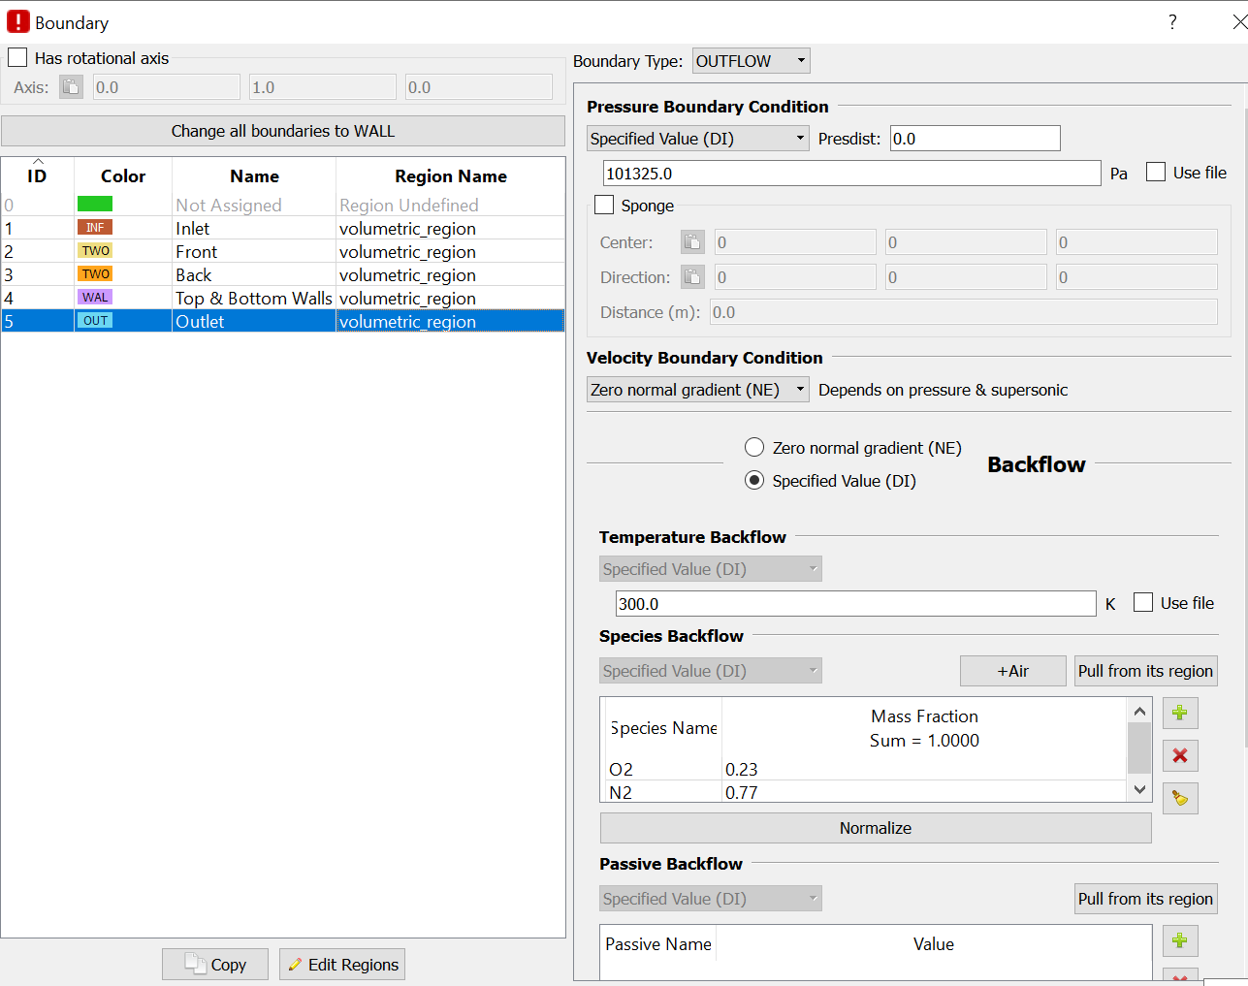Select the Inlet boundary row

[283, 228]
